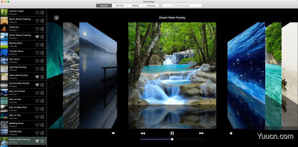Open info for Beach Waves Crashing
The height and width of the screenshot is (147, 298).
click(42, 21)
